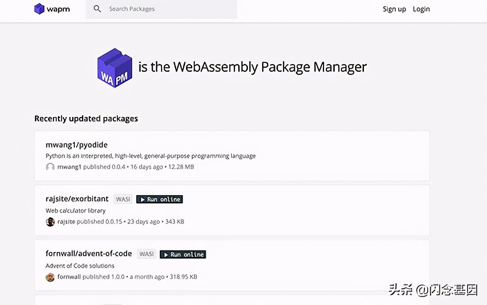Click inside the Search Packages field
487x305 pixels.
coord(168,8)
